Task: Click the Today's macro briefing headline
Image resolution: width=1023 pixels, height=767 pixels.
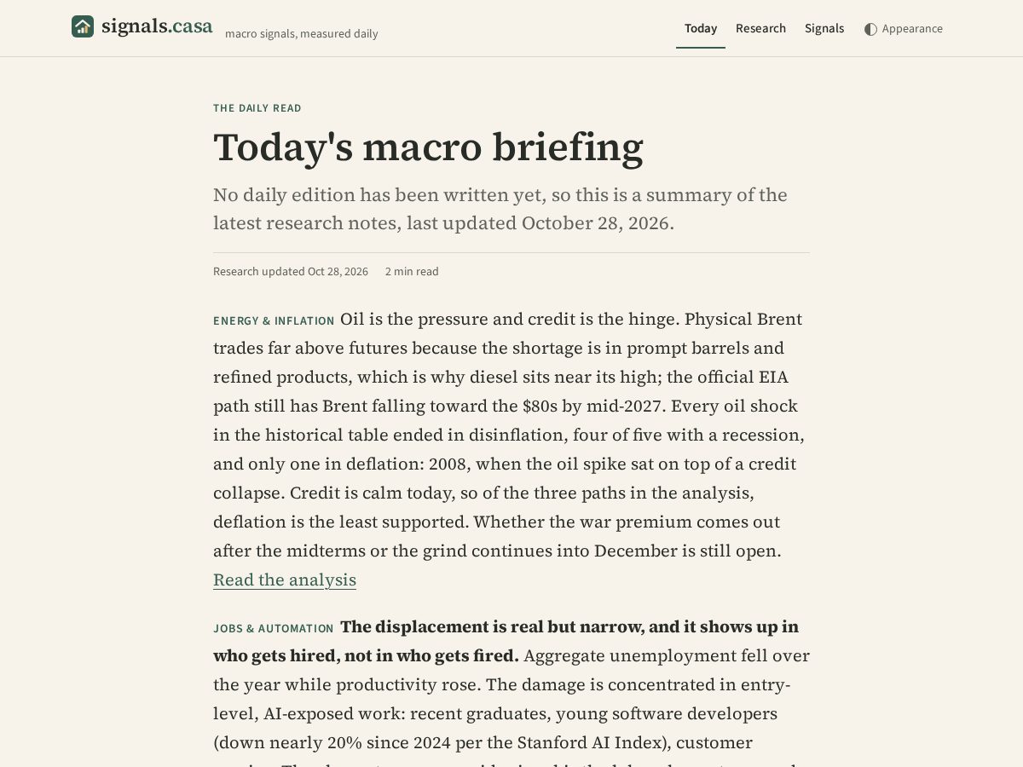Action: [428, 147]
